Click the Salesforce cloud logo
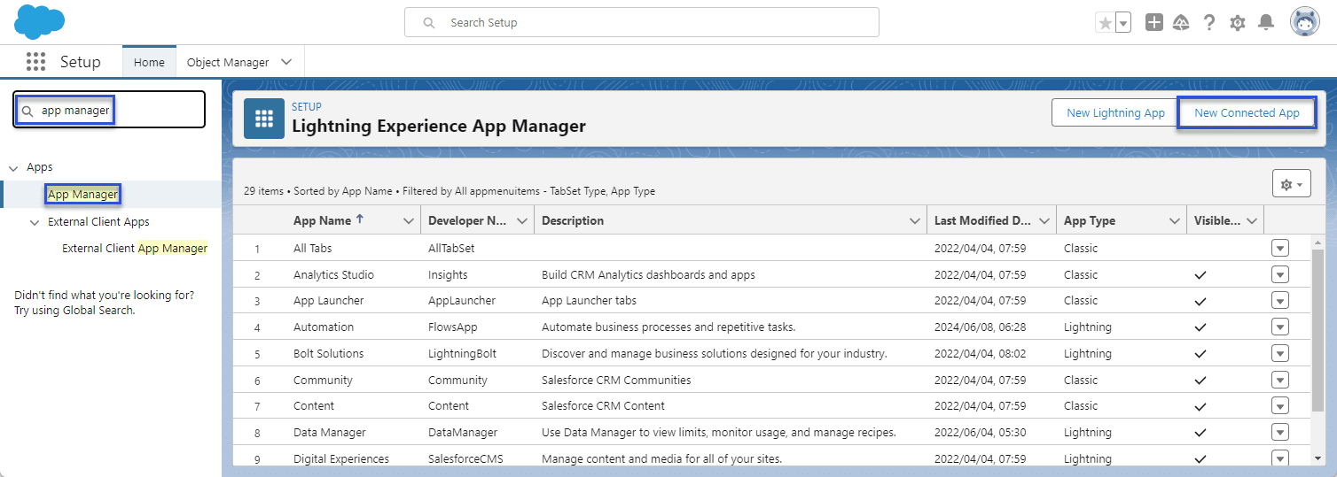1337x477 pixels. (40, 22)
